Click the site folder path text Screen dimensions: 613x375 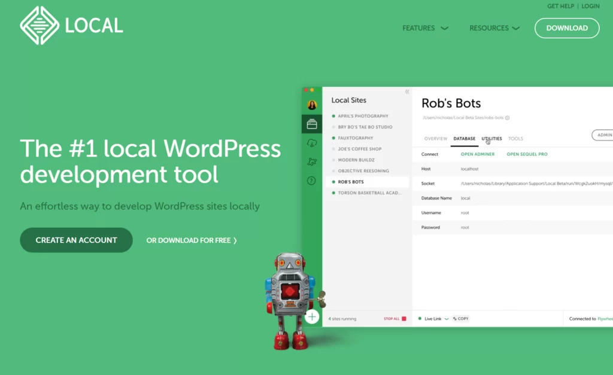pos(463,118)
